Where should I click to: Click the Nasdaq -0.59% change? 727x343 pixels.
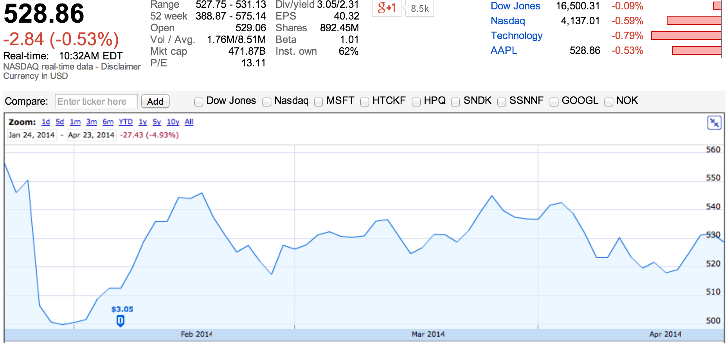tap(628, 21)
